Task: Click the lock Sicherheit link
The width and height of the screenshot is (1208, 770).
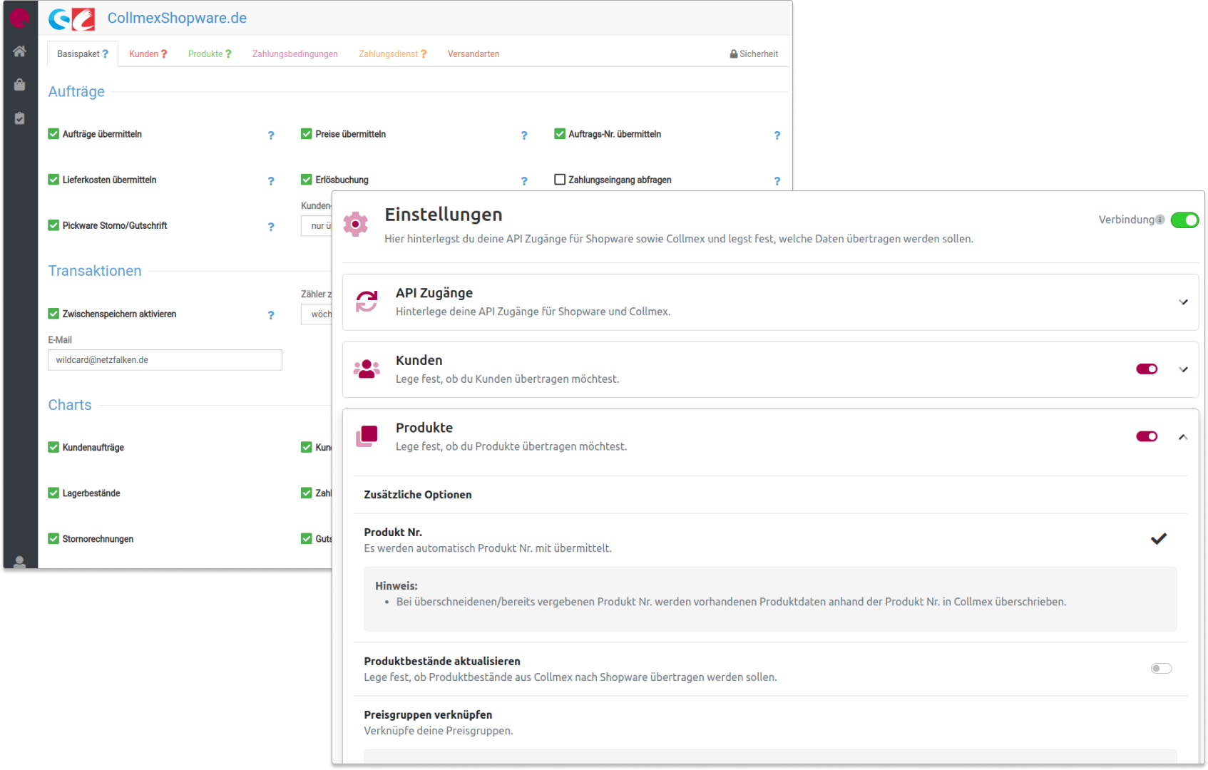Action: click(x=754, y=54)
